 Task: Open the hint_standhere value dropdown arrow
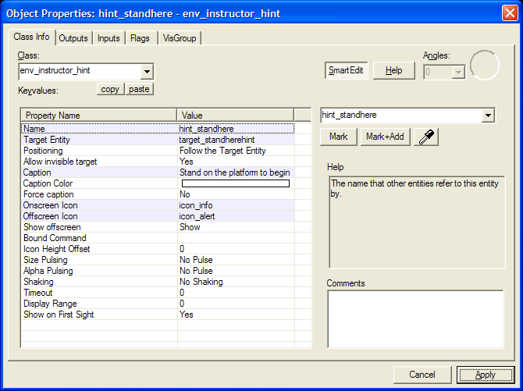pyautogui.click(x=488, y=116)
